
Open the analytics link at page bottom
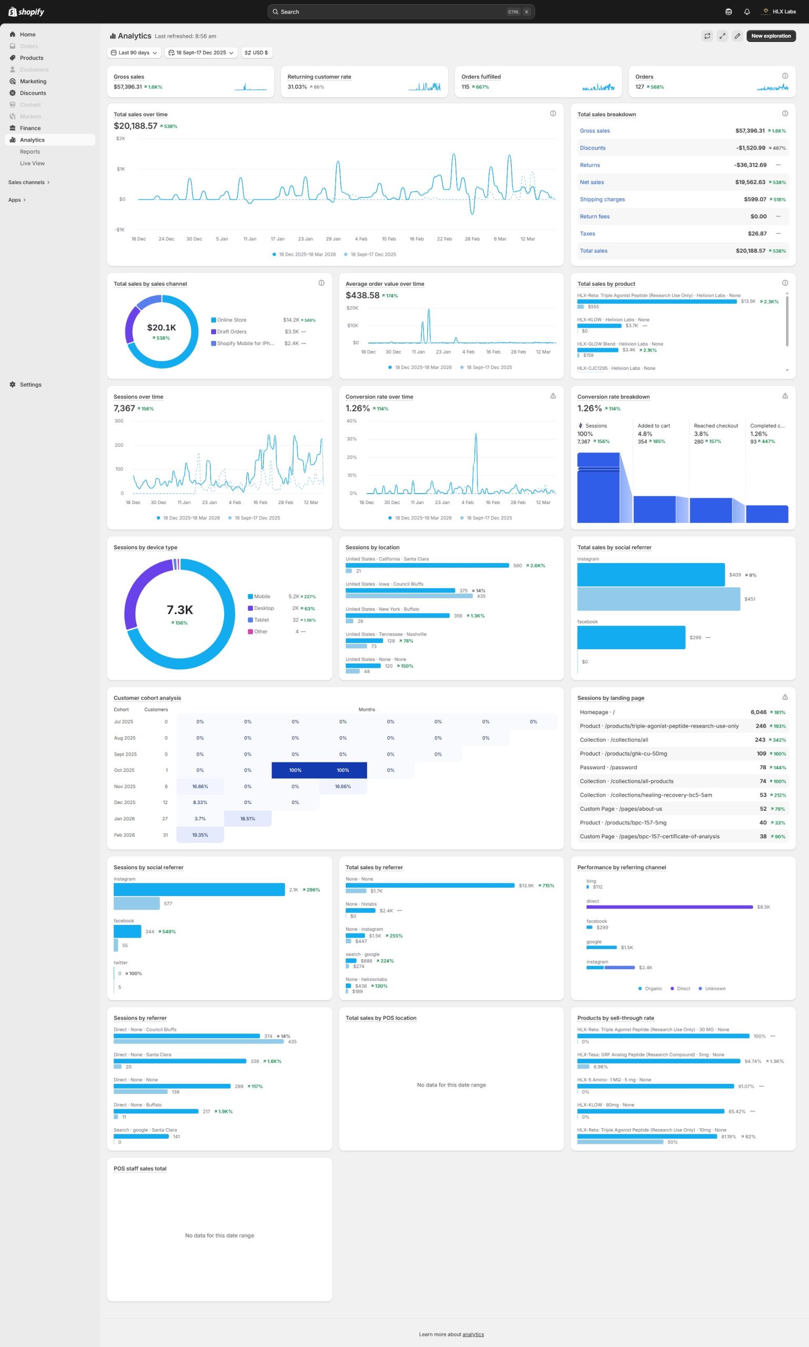(473, 1334)
